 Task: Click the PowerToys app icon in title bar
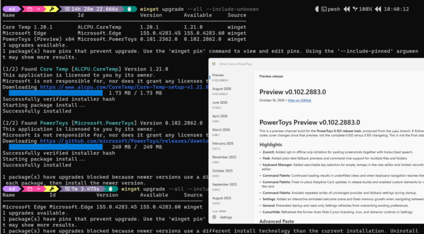214,64
